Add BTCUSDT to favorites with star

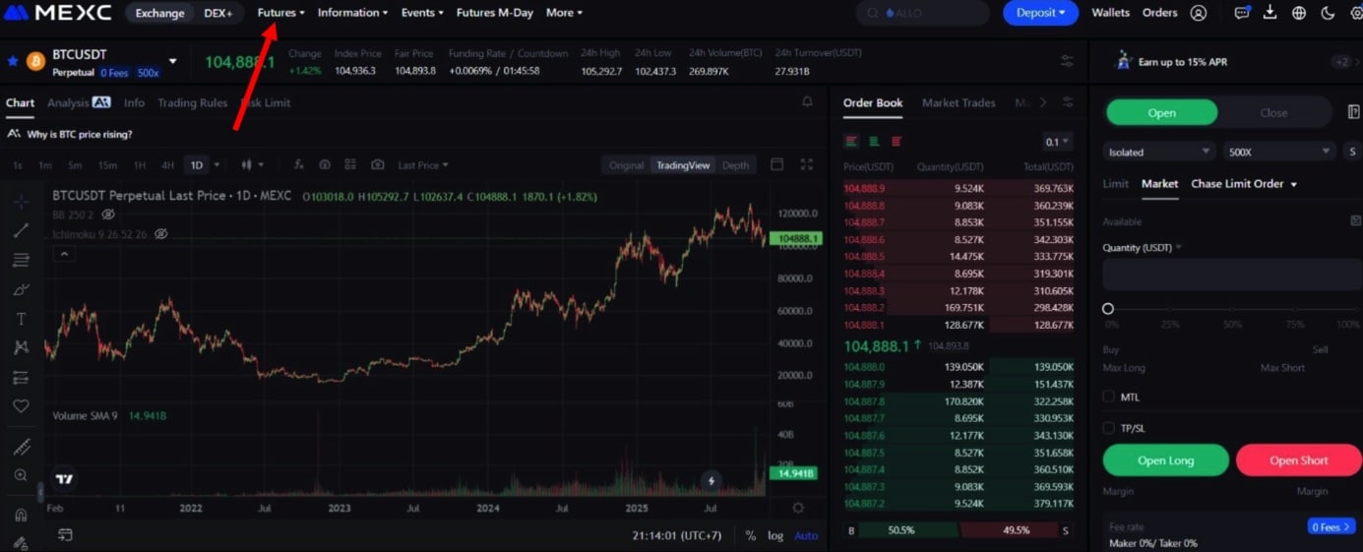(13, 61)
